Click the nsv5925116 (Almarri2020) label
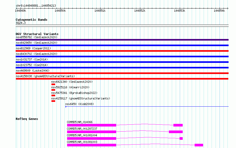Viewport: 236px width, 148px height. pos(70,87)
